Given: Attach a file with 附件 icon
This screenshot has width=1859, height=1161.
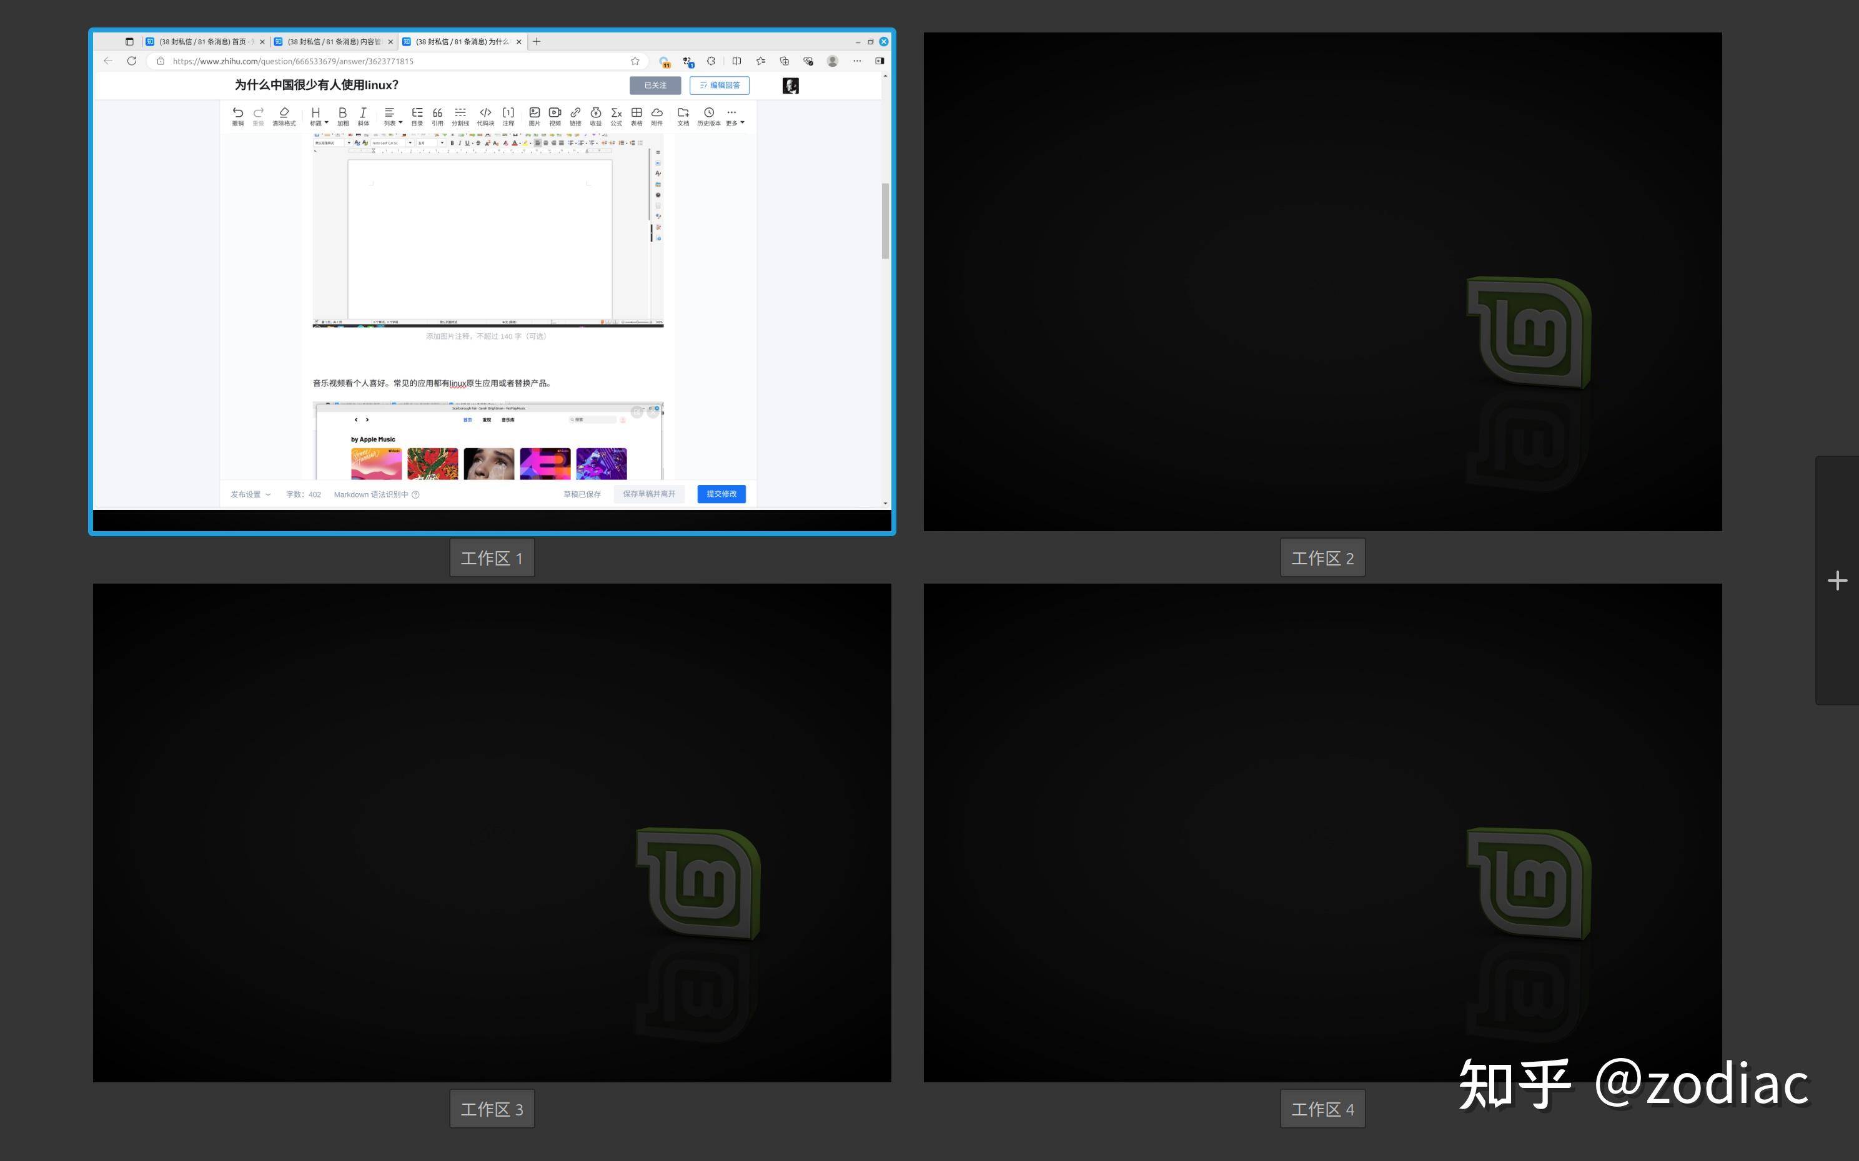Looking at the screenshot, I should click(657, 116).
